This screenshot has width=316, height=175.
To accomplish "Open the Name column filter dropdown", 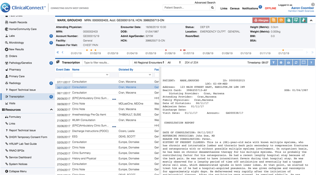I will (91, 75).
